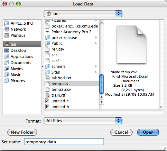Click the untitled.c source file icon

[47, 101]
